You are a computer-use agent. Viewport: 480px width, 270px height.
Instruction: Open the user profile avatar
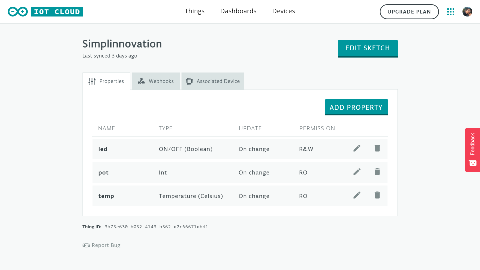[467, 12]
